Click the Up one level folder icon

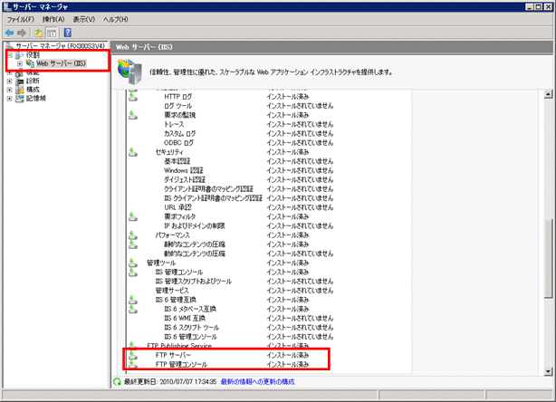(38, 33)
